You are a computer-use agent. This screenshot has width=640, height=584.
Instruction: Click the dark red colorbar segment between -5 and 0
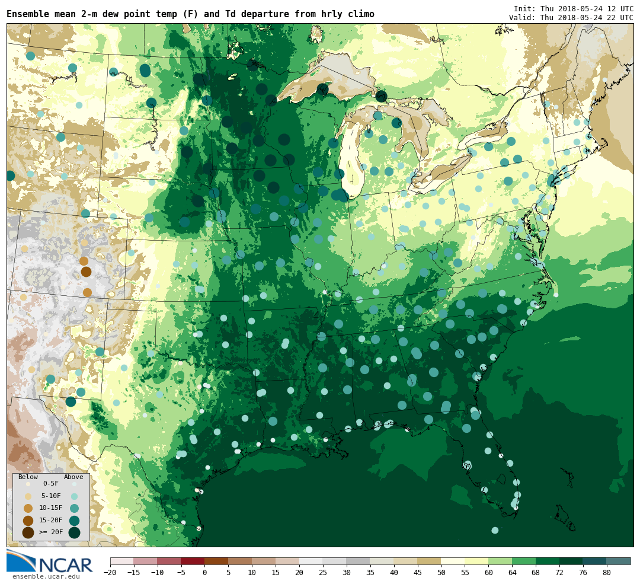click(x=193, y=561)
